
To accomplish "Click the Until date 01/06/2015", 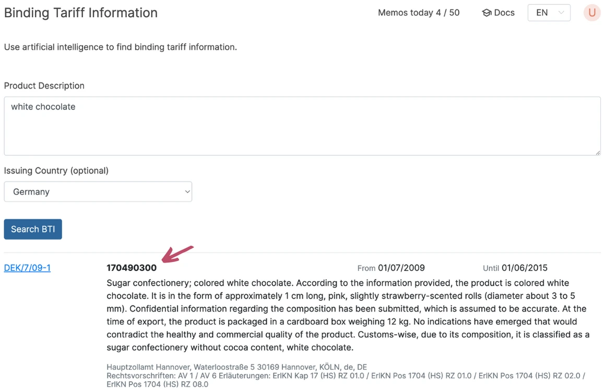I will point(524,268).
